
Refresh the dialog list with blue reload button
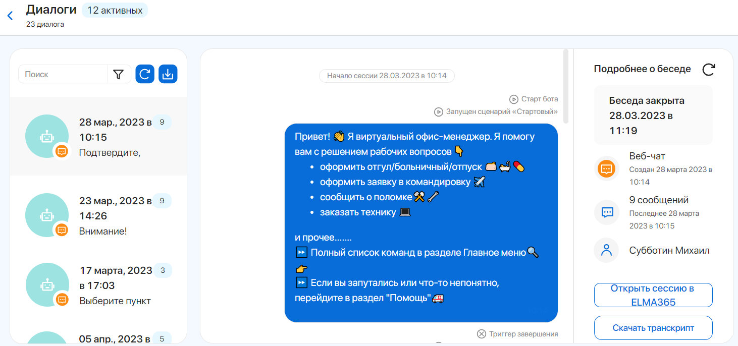pos(145,74)
